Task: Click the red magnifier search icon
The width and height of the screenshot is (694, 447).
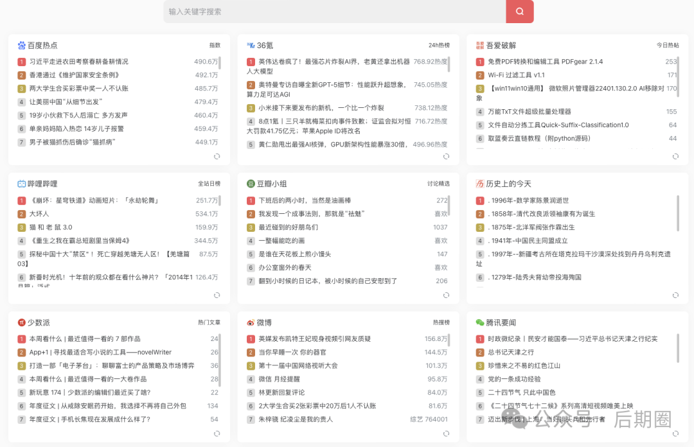Action: click(x=519, y=12)
